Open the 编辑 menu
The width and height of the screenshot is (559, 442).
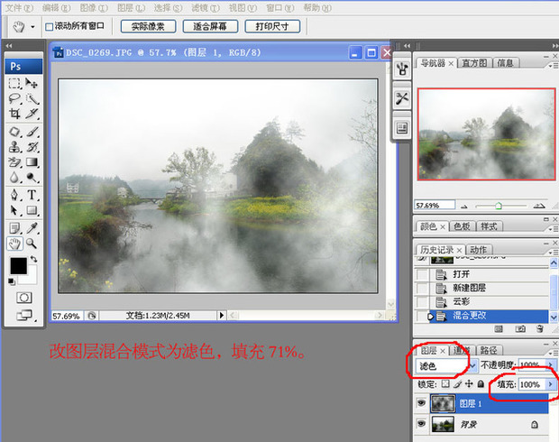[56, 8]
